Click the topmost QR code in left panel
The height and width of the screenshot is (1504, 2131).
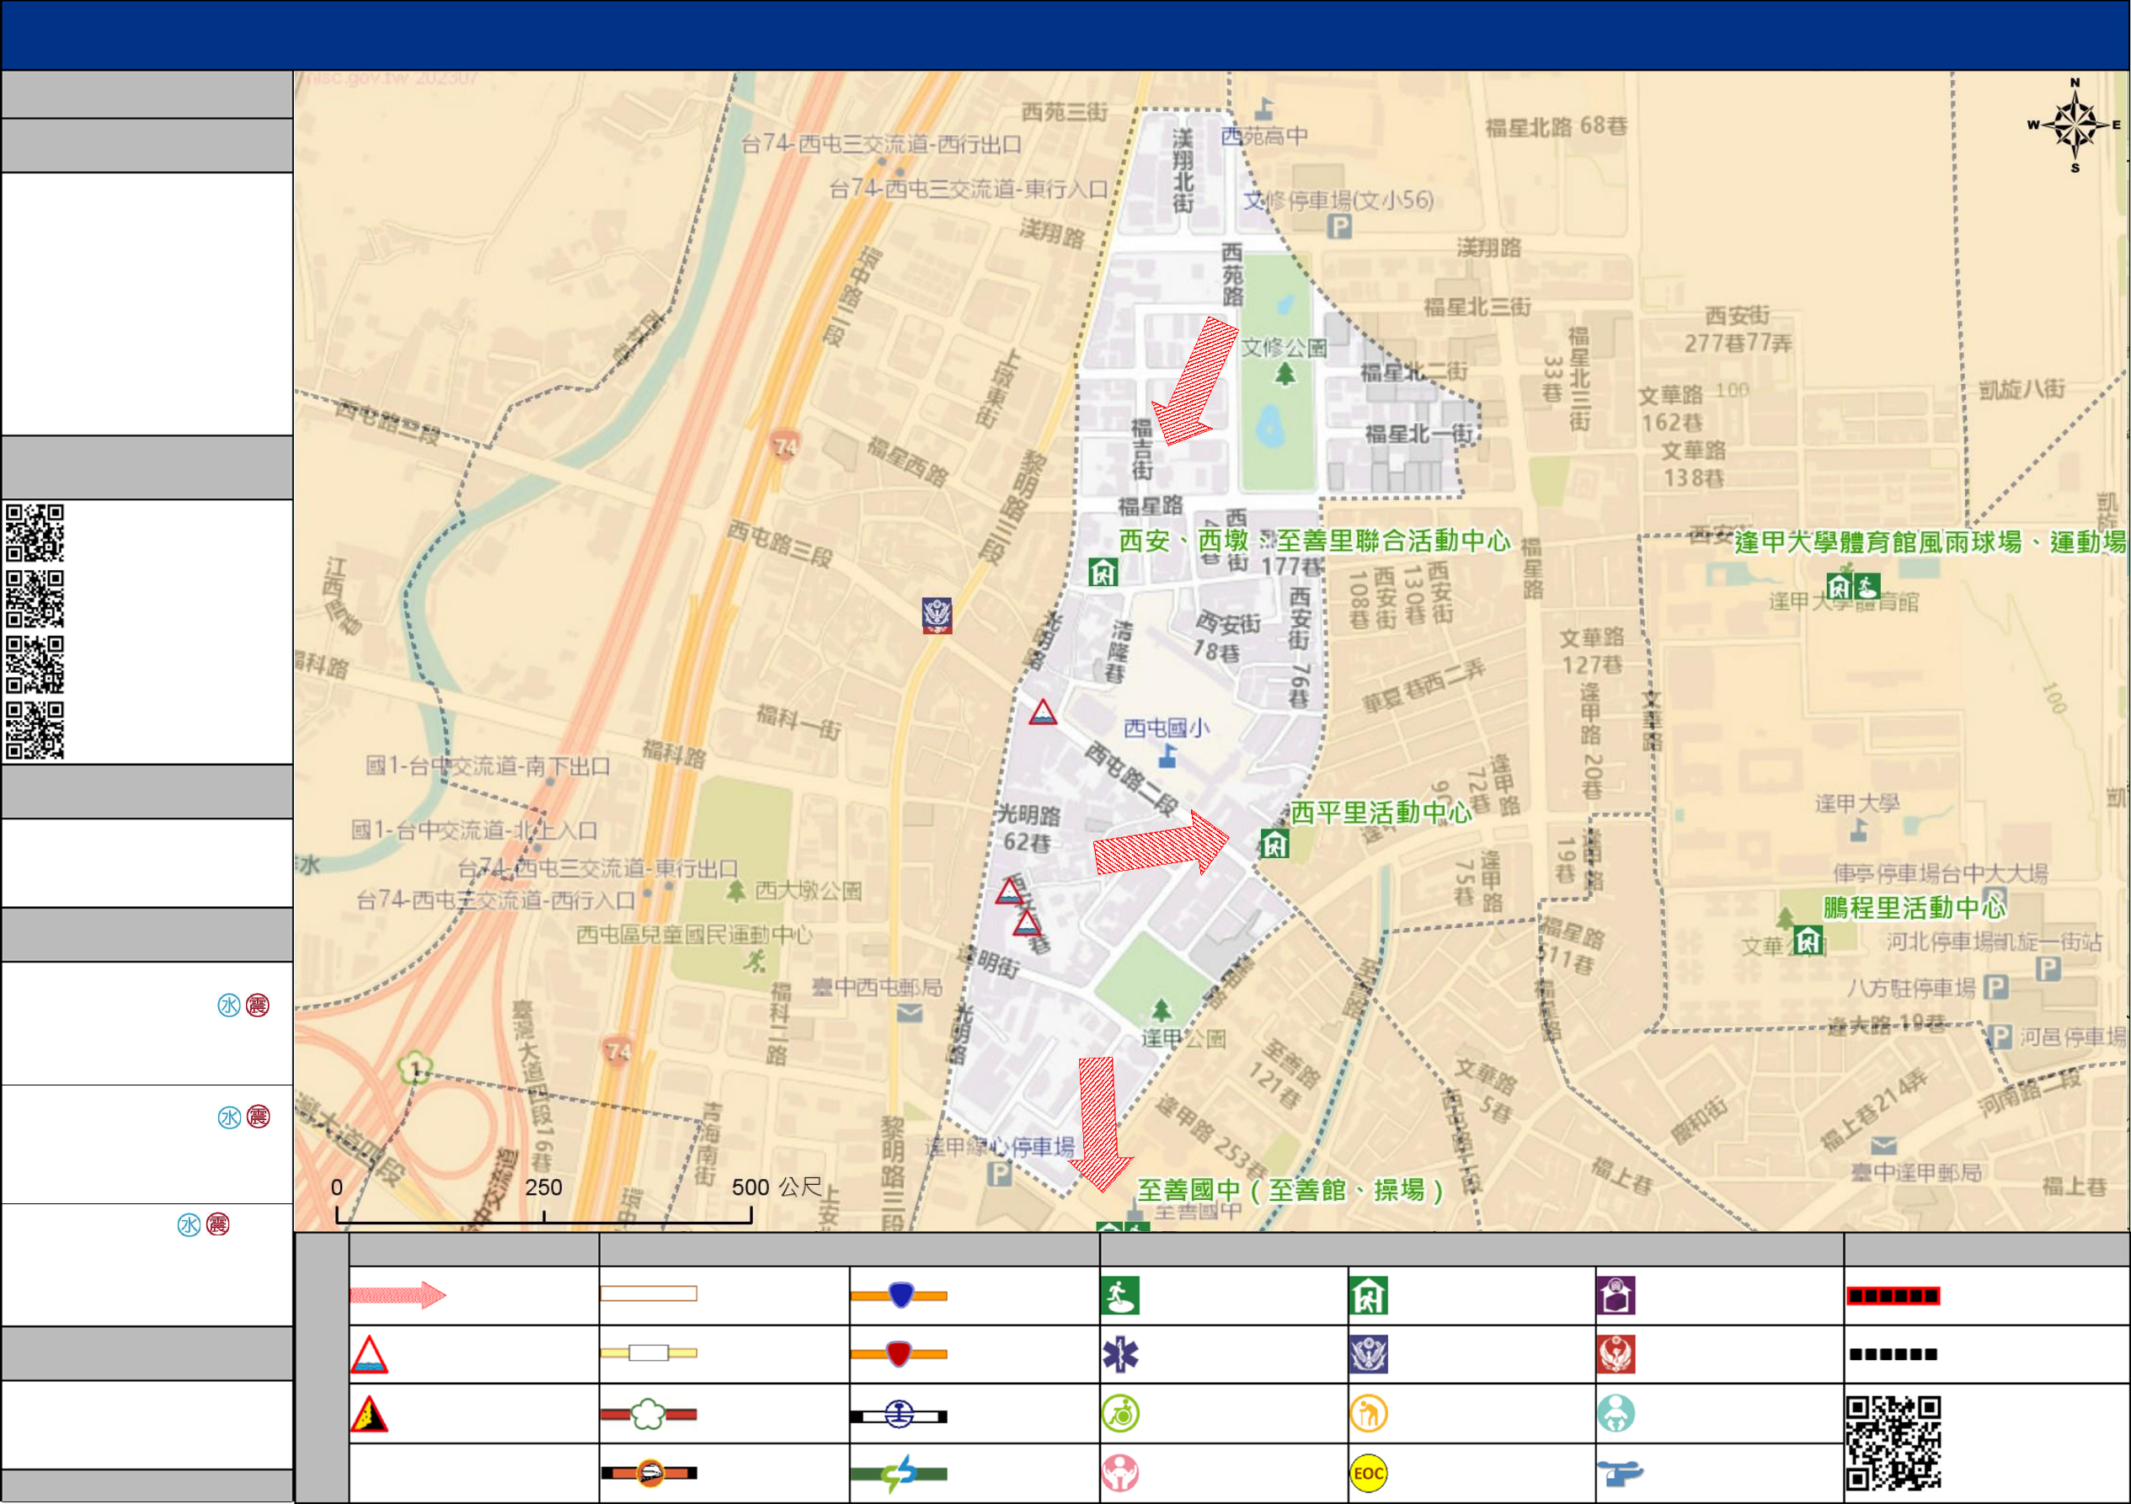[35, 532]
